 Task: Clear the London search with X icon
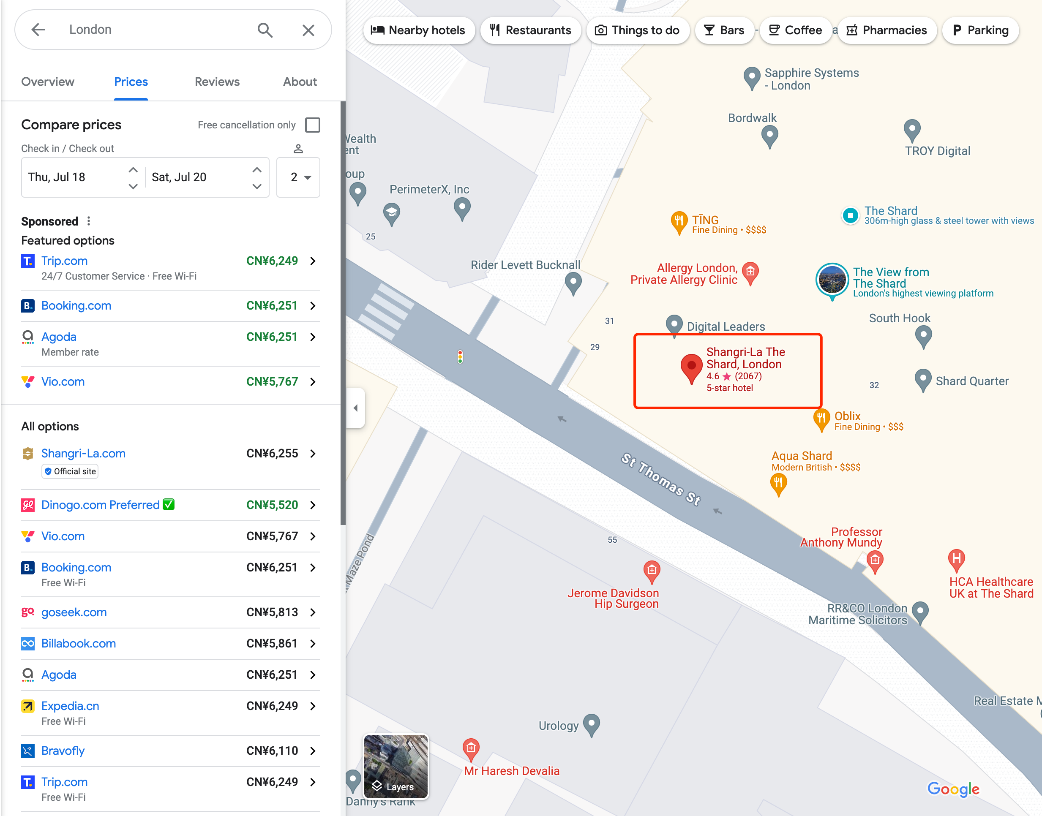pos(308,30)
